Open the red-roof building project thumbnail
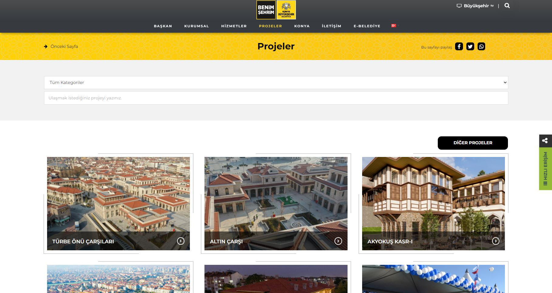The image size is (552, 293). click(x=276, y=279)
